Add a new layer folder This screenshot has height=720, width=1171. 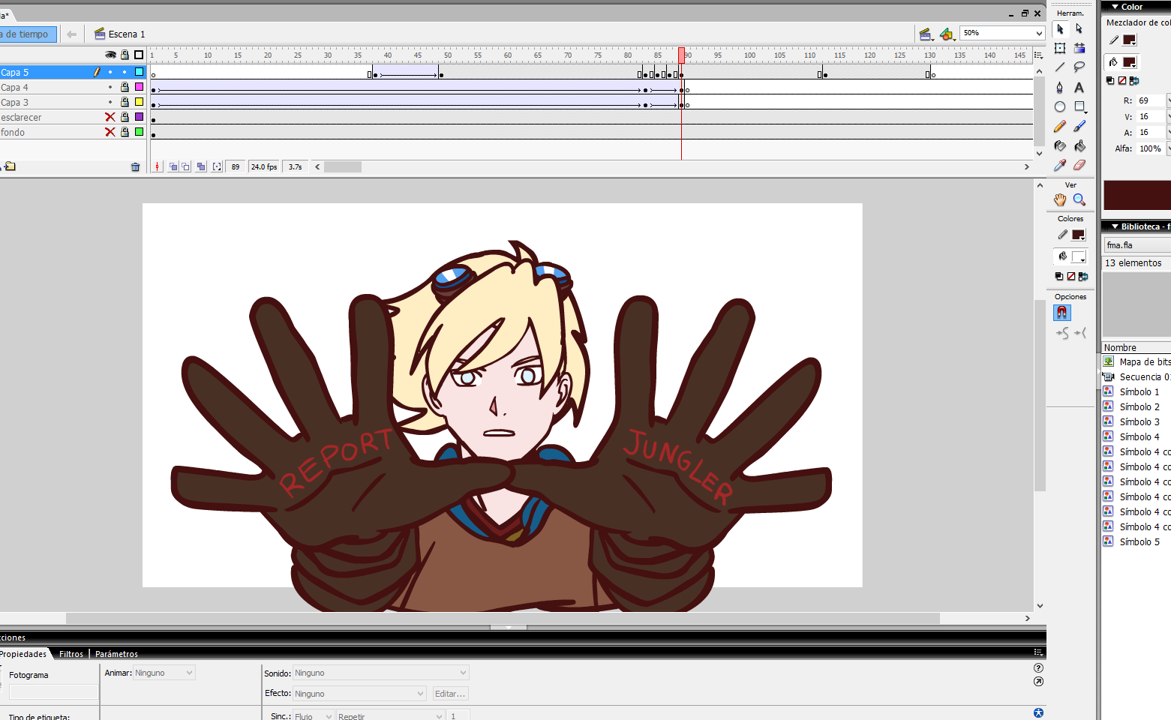pos(9,166)
